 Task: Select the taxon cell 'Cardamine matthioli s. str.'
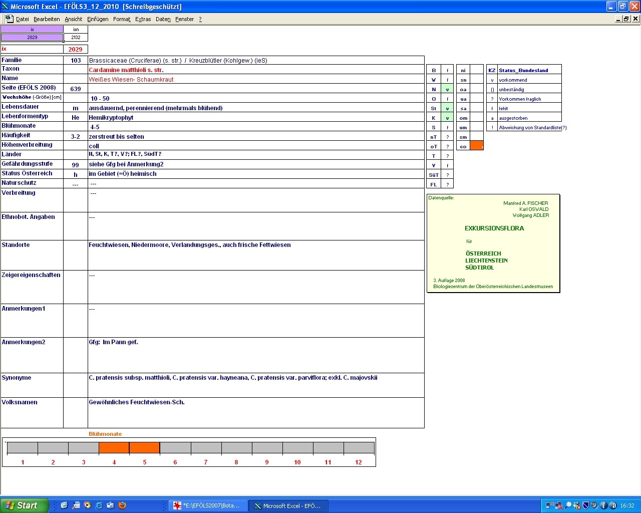pyautogui.click(x=256, y=70)
